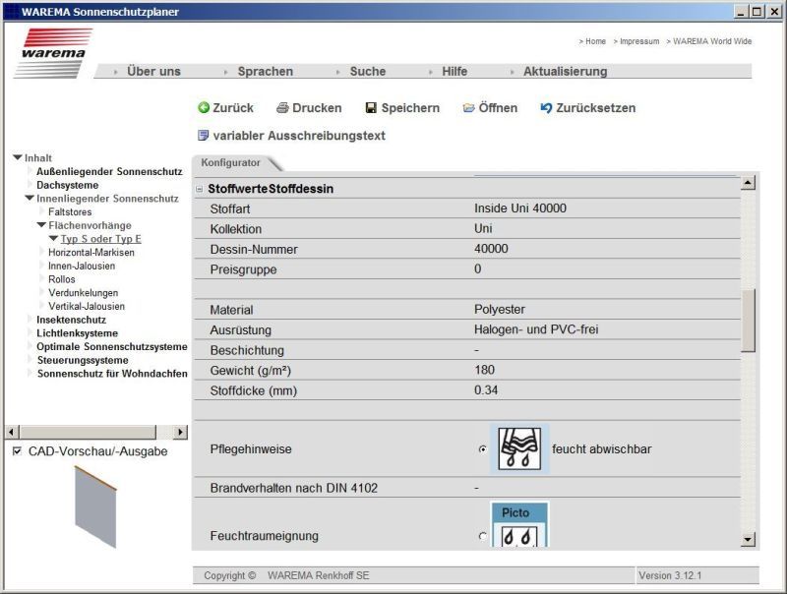
Task: Expand the Steuerungssysteme tree node
Action: (x=30, y=360)
